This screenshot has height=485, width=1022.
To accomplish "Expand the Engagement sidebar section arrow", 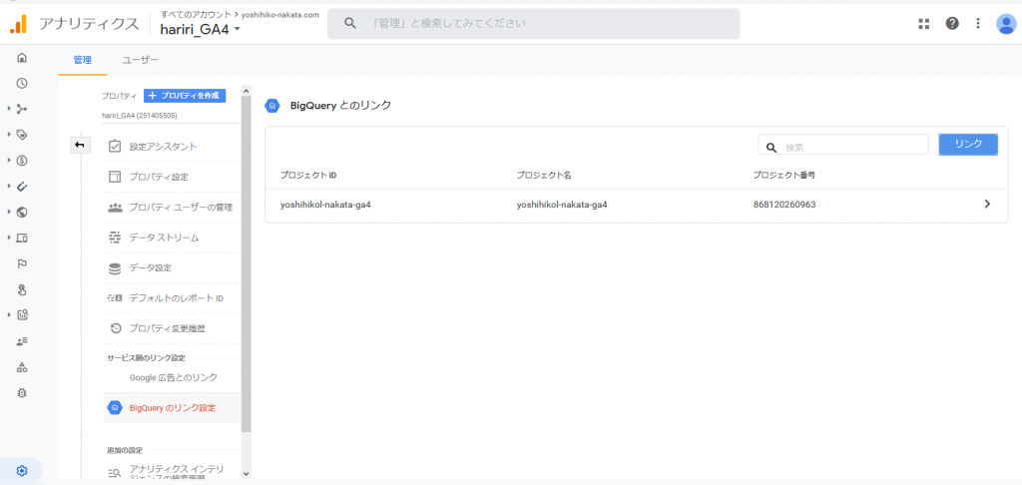I will click(x=10, y=135).
